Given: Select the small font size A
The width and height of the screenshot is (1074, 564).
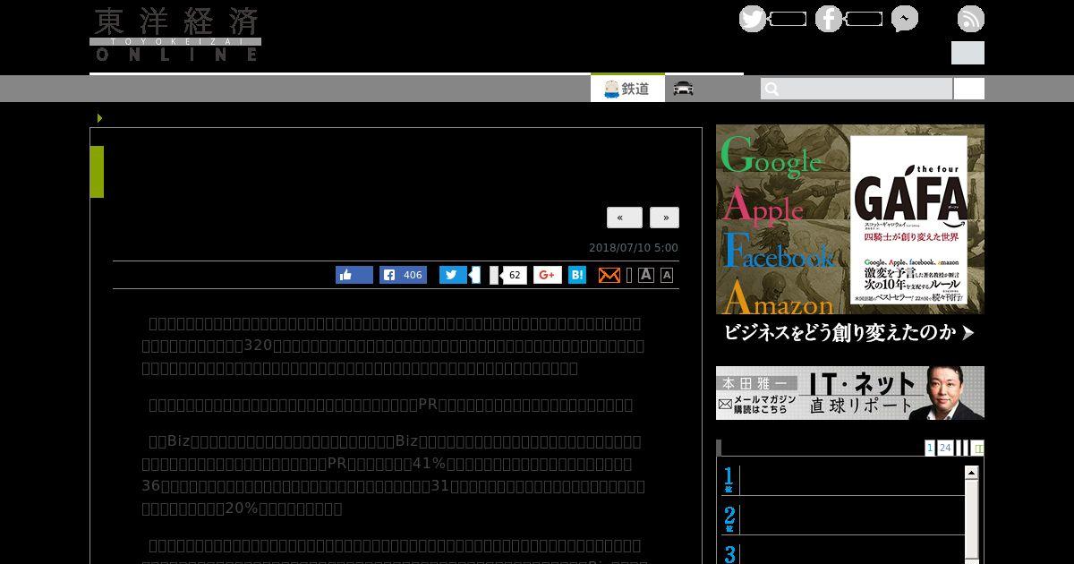Looking at the screenshot, I should (x=667, y=275).
